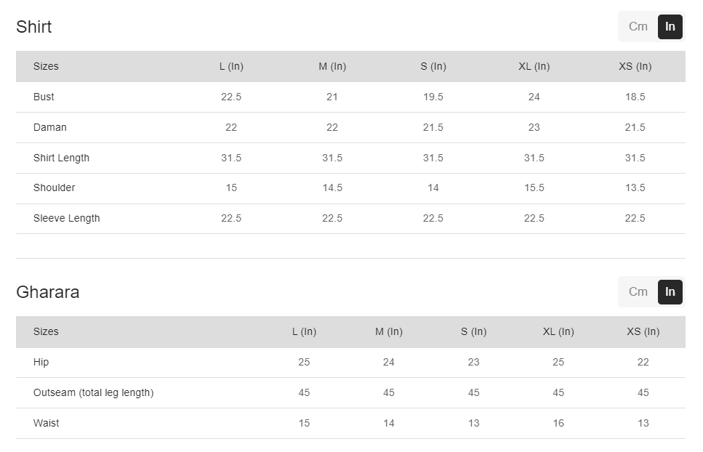Click the Gharara section heading

pos(48,292)
